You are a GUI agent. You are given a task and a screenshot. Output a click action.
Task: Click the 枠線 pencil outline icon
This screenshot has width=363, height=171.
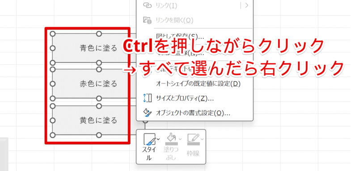[193, 139]
